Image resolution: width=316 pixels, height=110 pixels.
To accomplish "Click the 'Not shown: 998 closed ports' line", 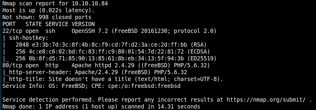I will [x=47, y=17].
